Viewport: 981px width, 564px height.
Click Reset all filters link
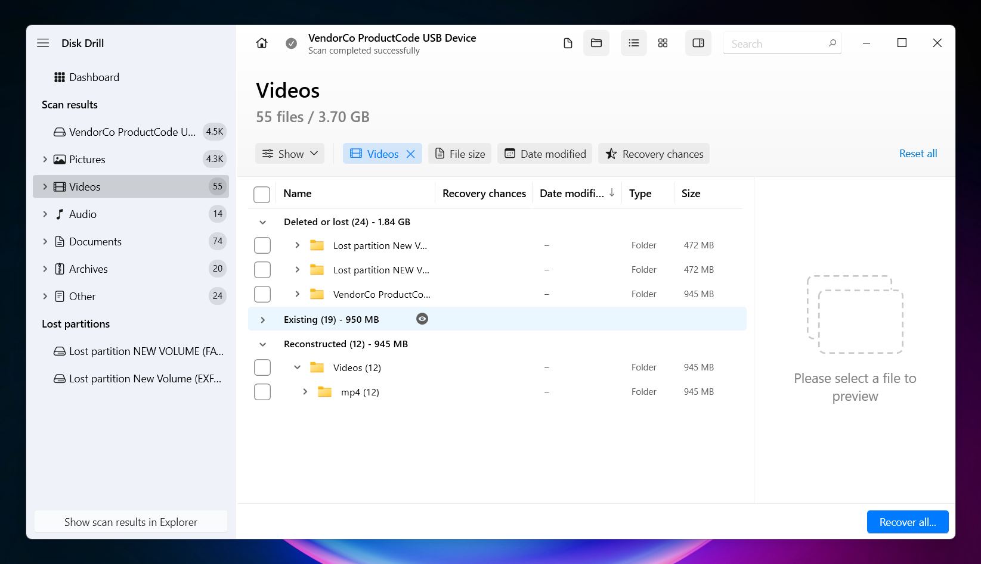[x=918, y=153]
